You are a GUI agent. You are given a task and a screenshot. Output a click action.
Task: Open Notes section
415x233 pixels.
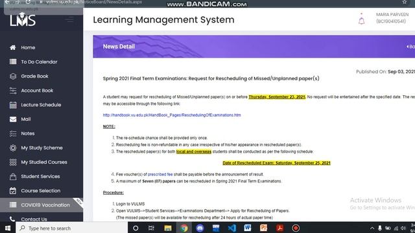click(27, 133)
